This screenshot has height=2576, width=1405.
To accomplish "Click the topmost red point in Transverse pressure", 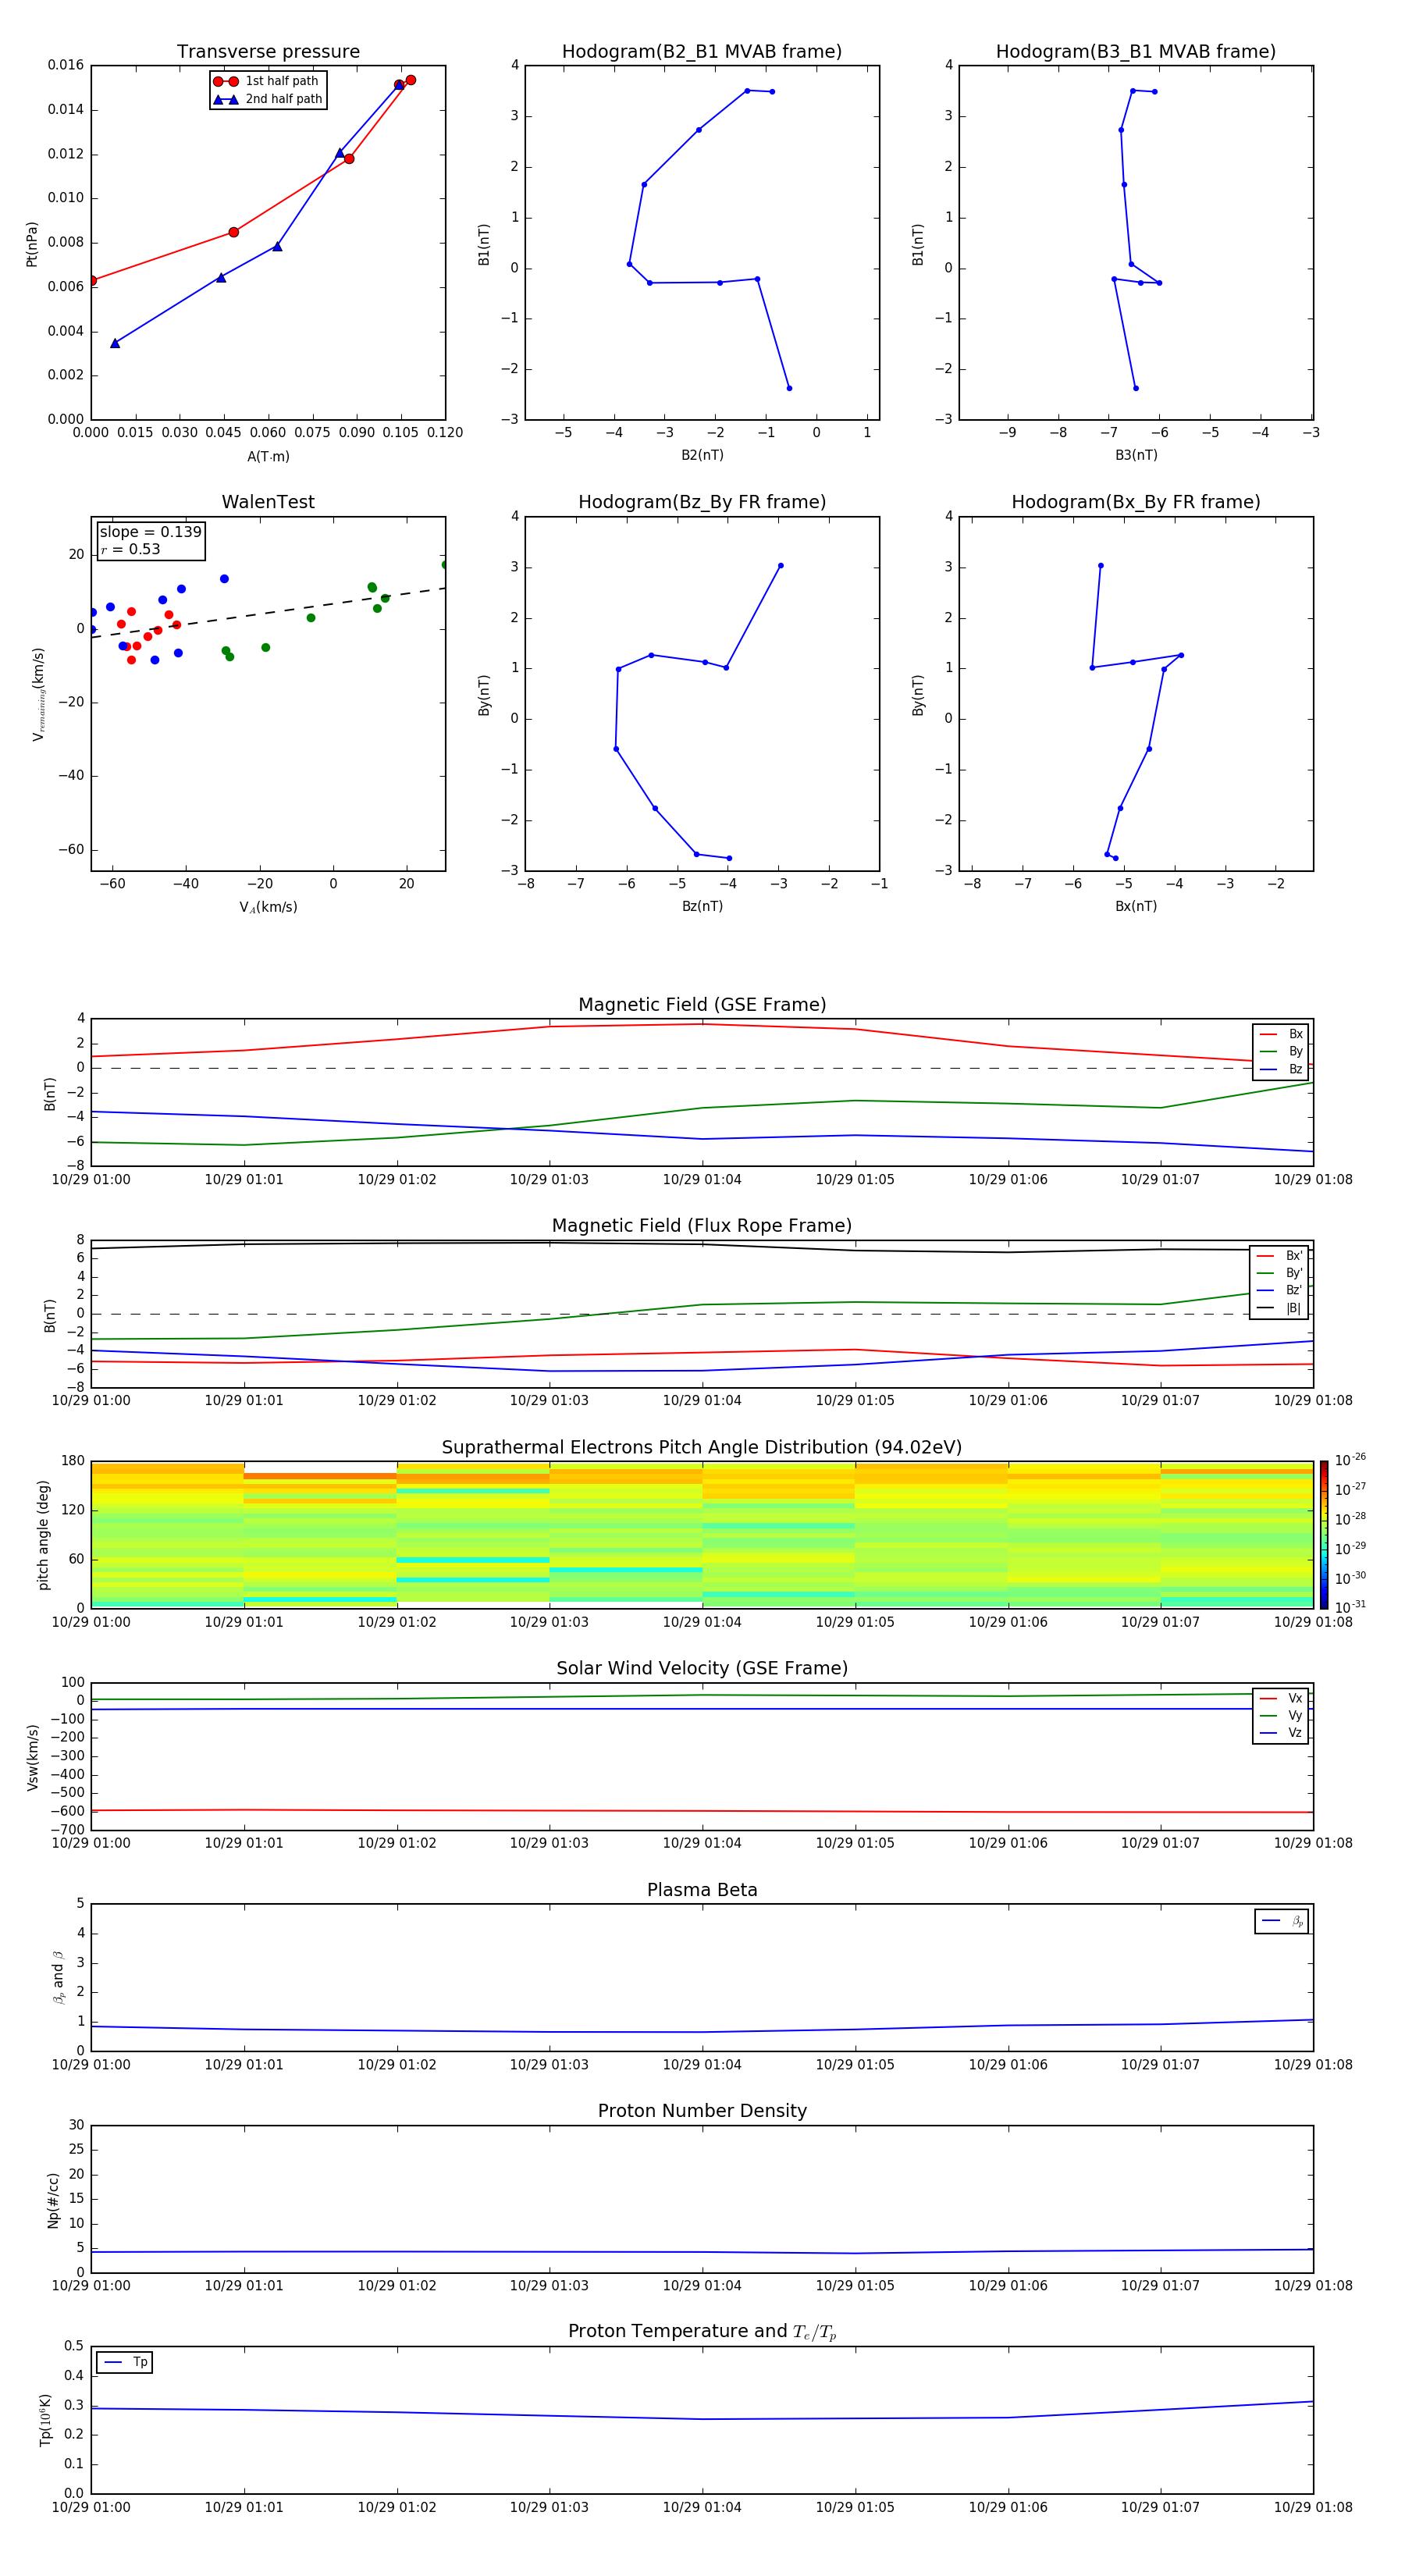I will click(x=411, y=80).
